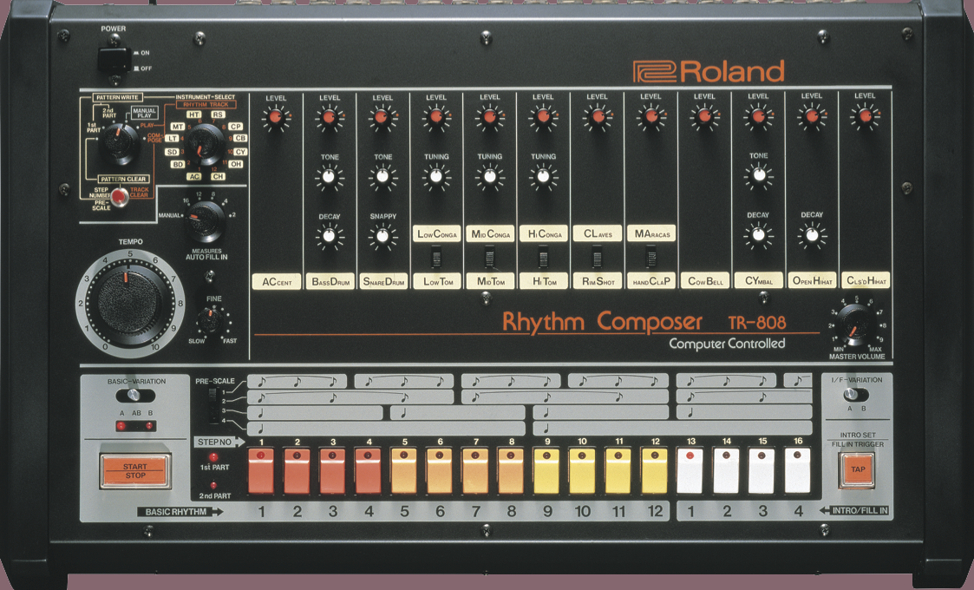The image size is (974, 590).
Task: Click the Pre-Scale selector switch
Action: (213, 405)
